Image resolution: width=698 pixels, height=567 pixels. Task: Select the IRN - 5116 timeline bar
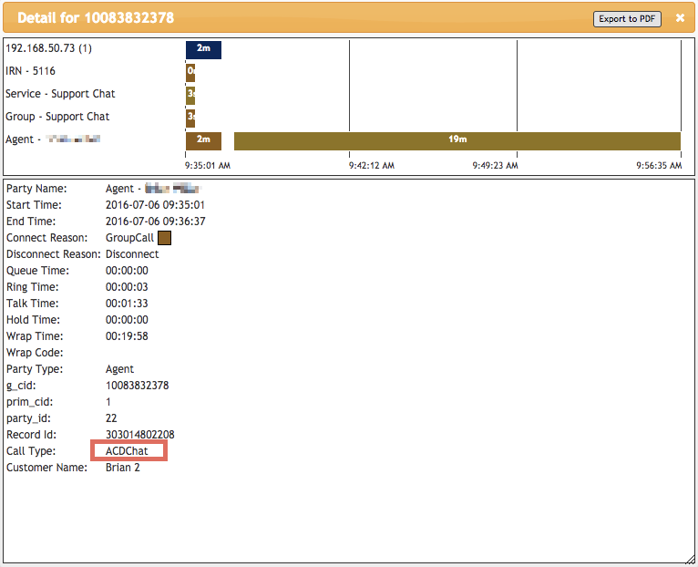(190, 72)
